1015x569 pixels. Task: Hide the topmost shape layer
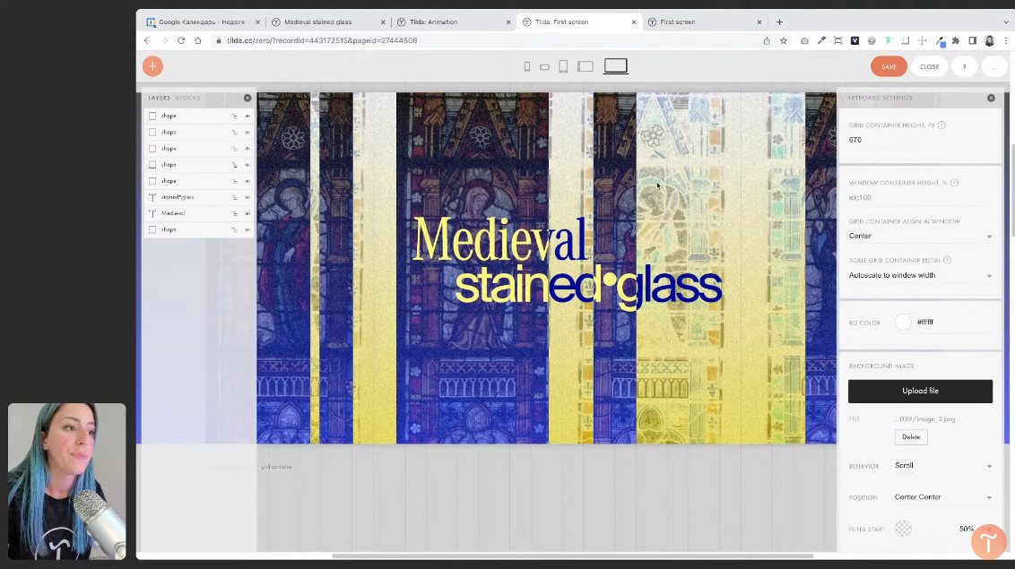pyautogui.click(x=247, y=116)
